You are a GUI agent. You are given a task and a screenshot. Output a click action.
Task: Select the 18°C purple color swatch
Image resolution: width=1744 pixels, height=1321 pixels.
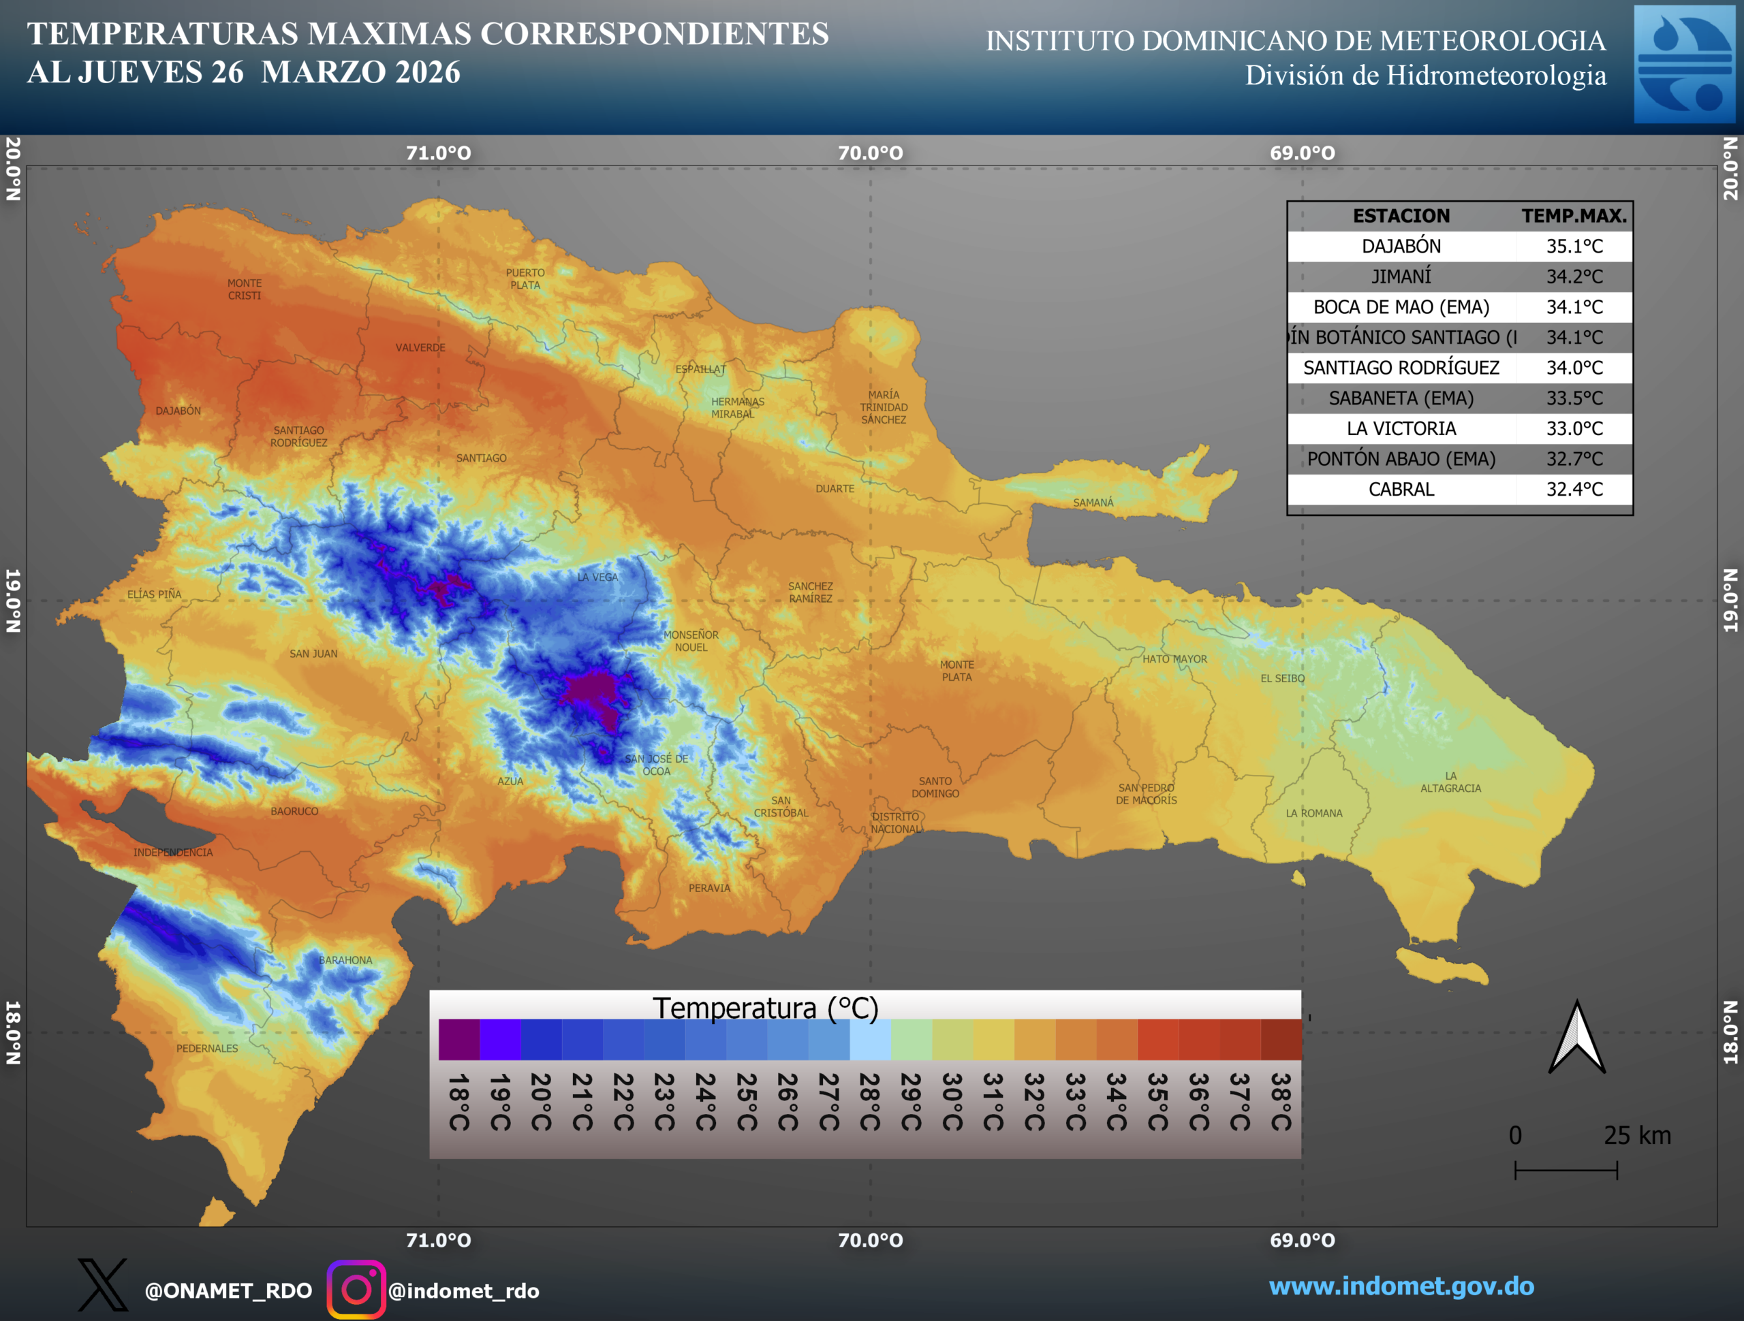point(459,1039)
